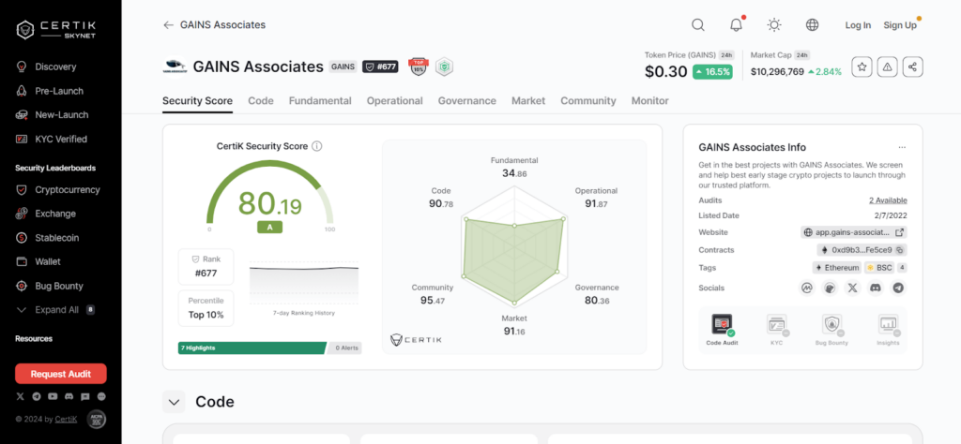Image resolution: width=961 pixels, height=444 pixels.
Task: Click the Request Audit button
Action: [61, 374]
